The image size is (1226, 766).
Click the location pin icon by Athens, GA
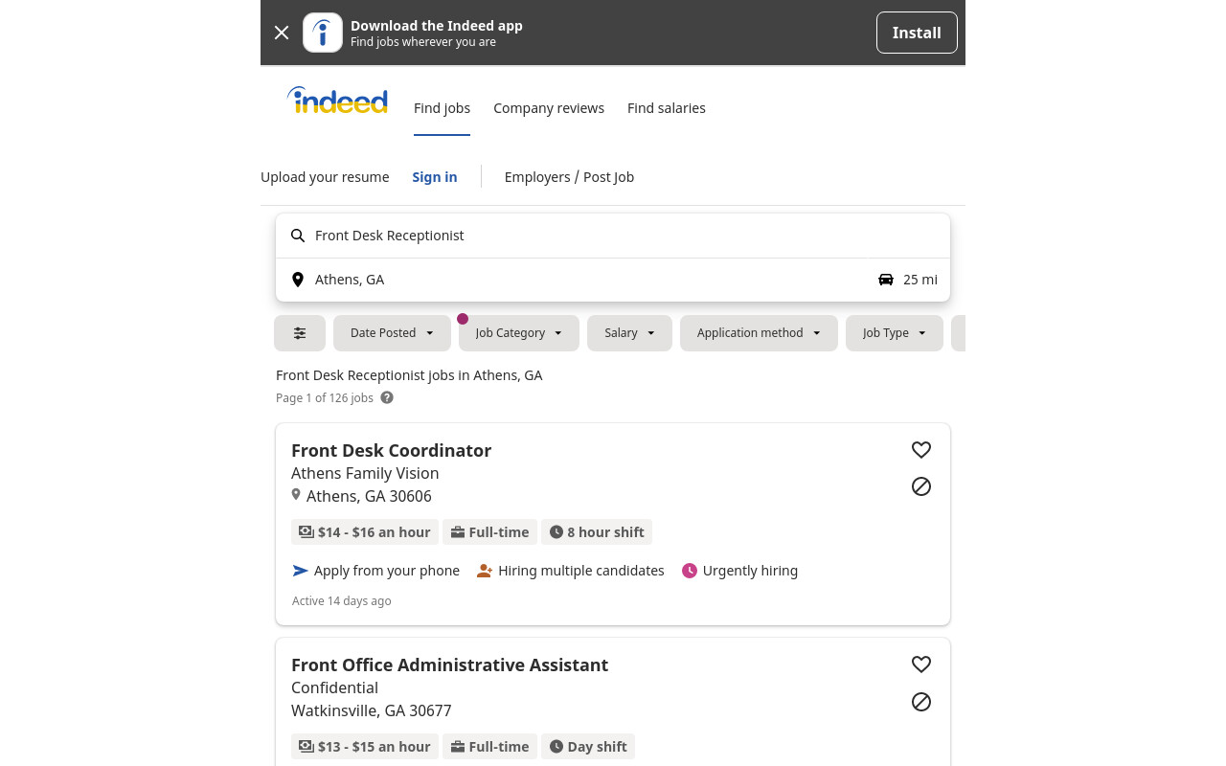click(x=298, y=280)
